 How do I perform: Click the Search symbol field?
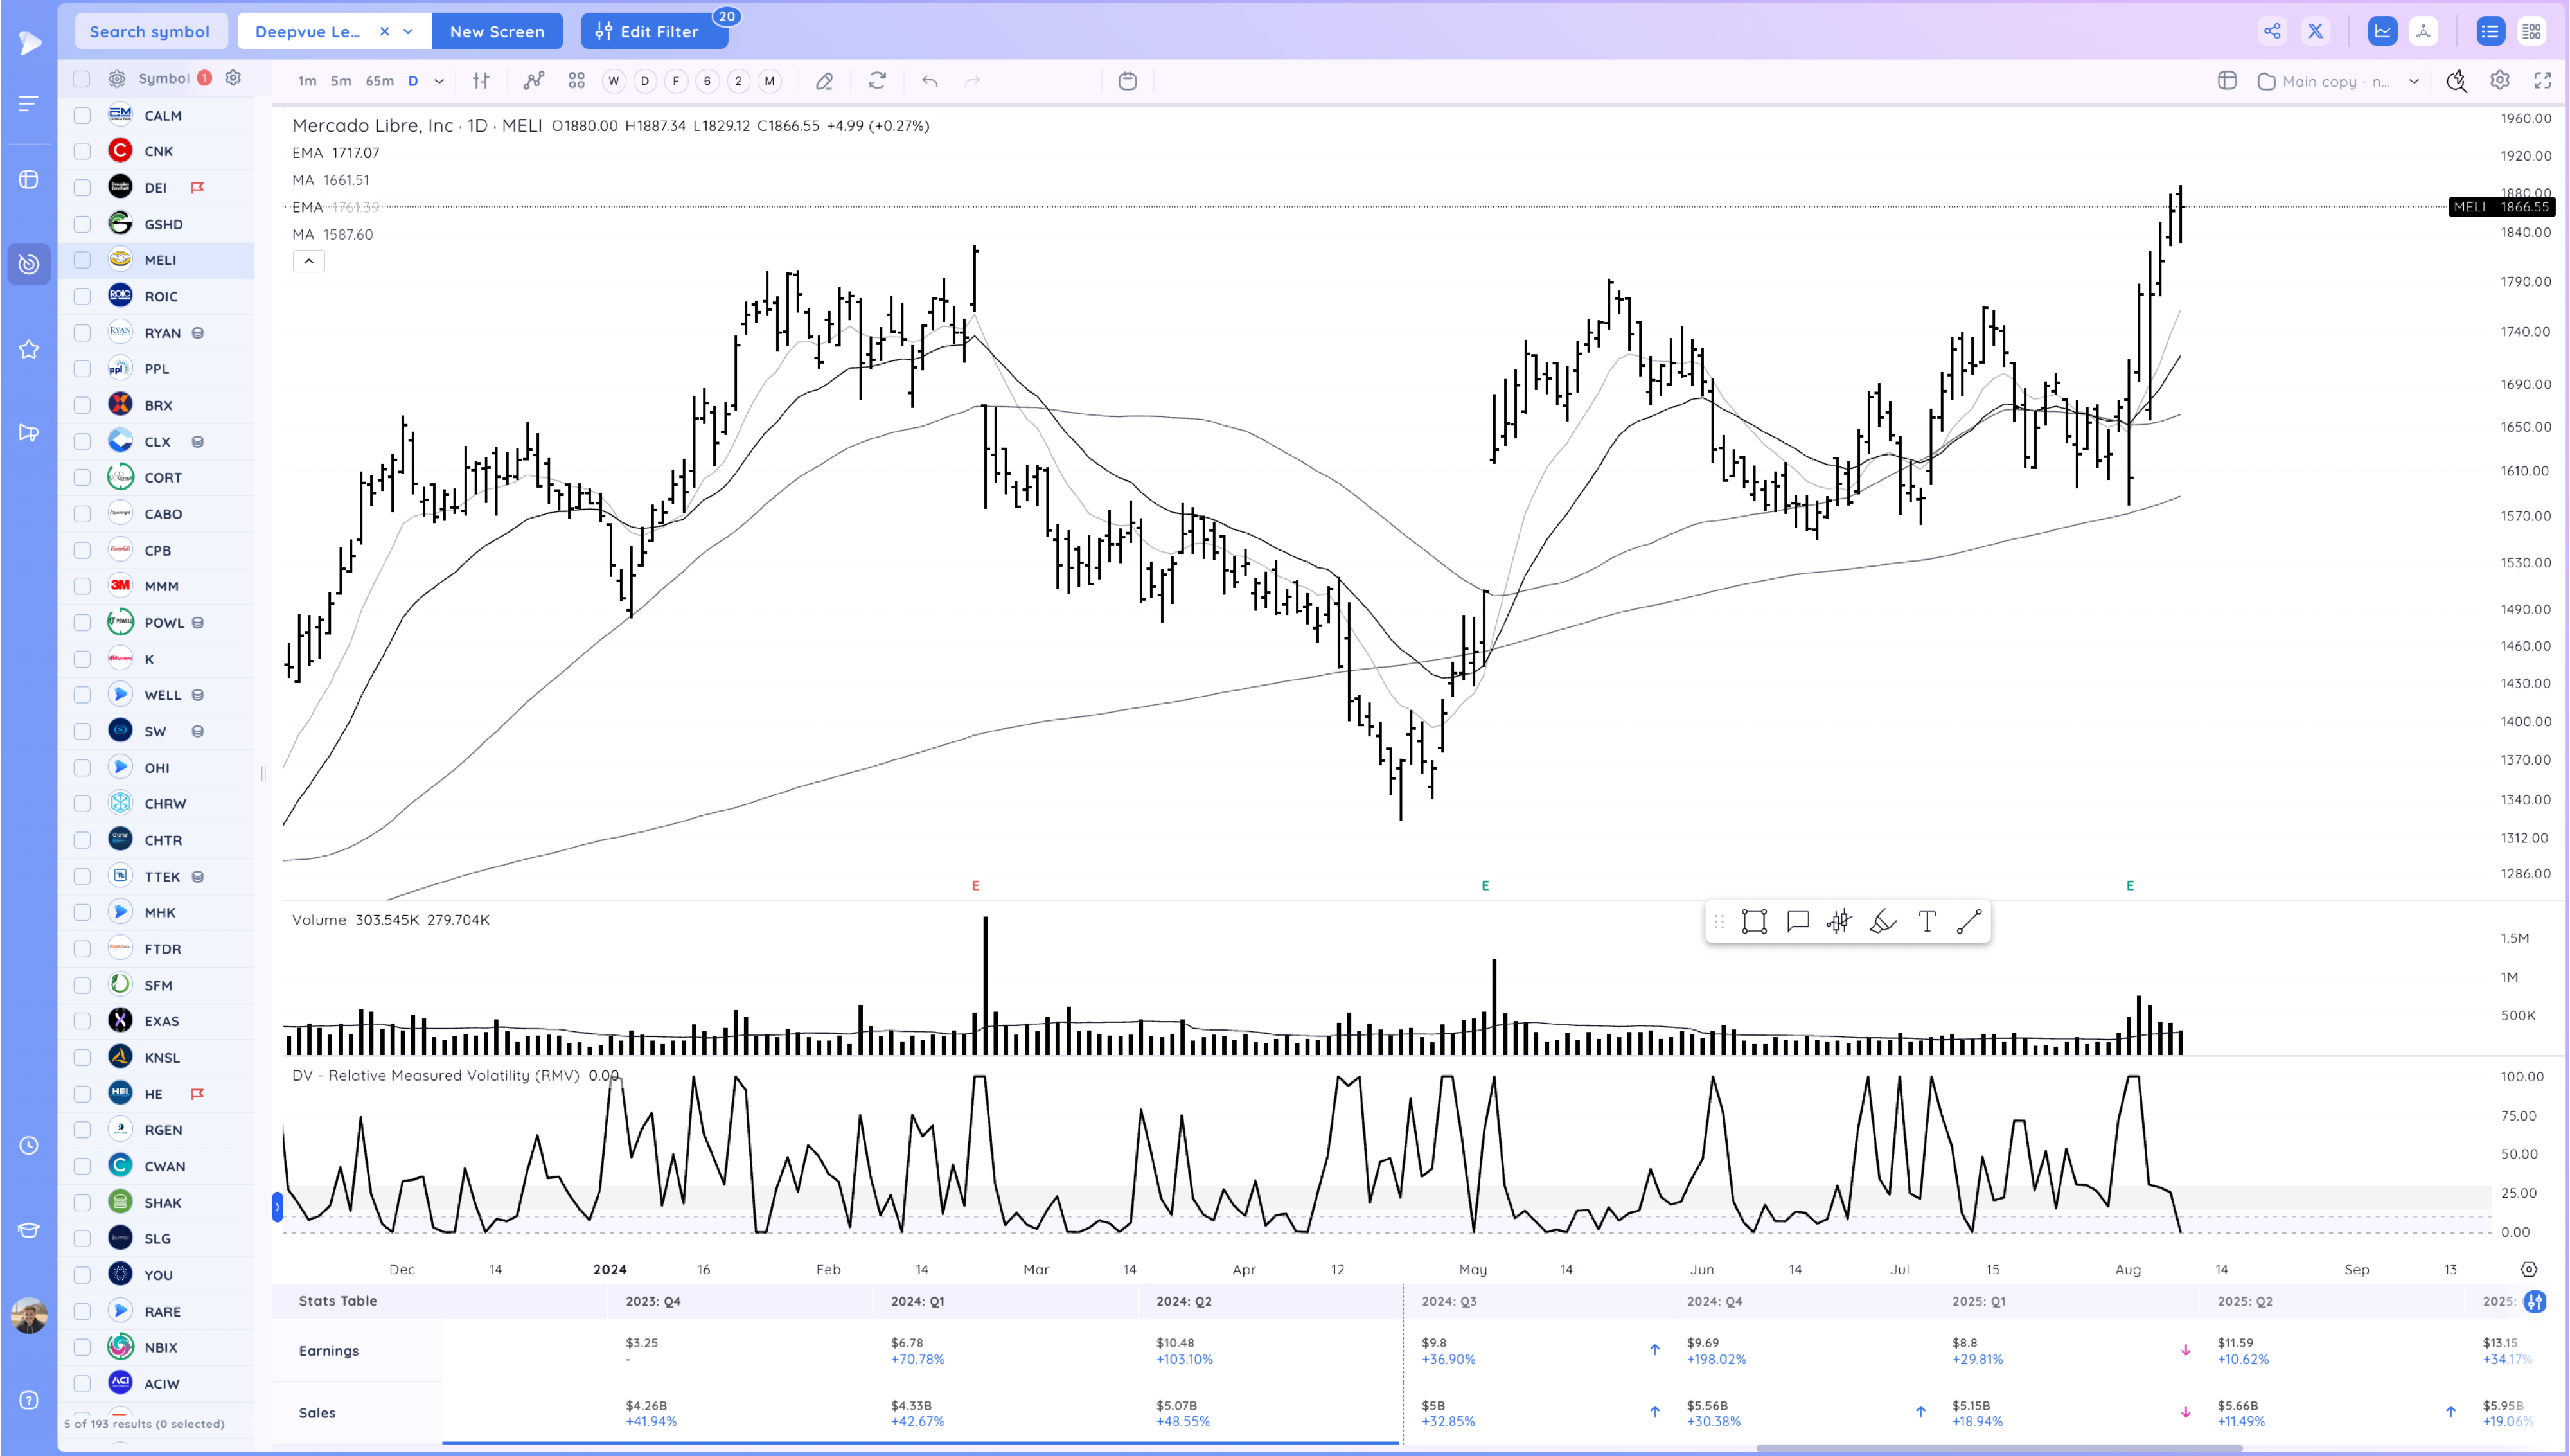[150, 31]
